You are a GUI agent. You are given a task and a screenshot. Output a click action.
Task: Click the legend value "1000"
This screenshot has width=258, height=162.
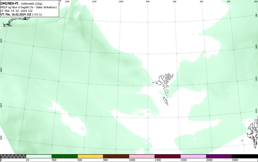tap(132, 160)
